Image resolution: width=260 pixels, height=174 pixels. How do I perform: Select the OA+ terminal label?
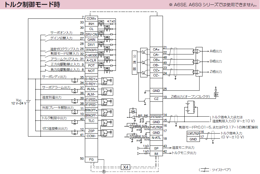(156, 49)
